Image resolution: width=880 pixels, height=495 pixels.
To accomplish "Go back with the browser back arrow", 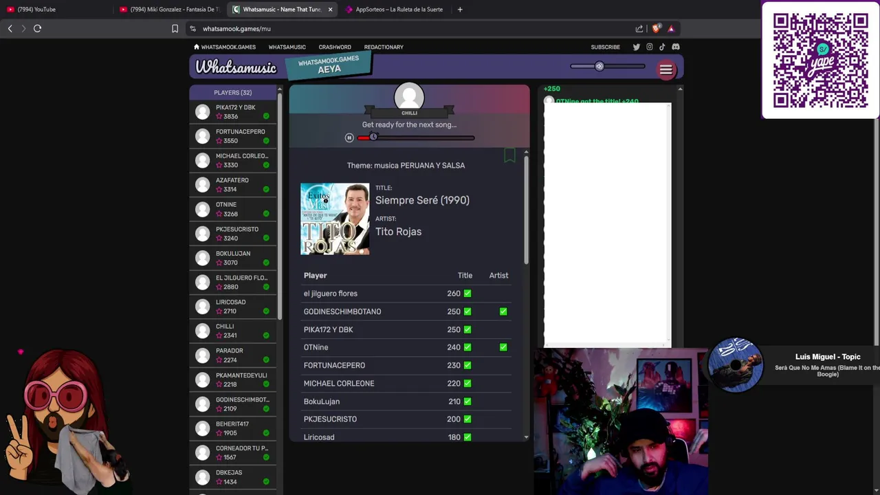I will tap(10, 28).
